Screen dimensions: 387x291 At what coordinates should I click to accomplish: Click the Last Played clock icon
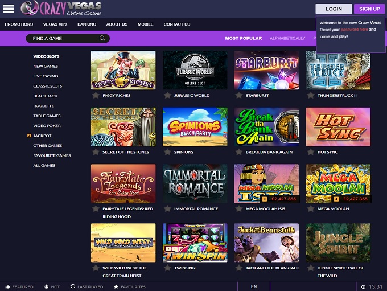coord(73,286)
